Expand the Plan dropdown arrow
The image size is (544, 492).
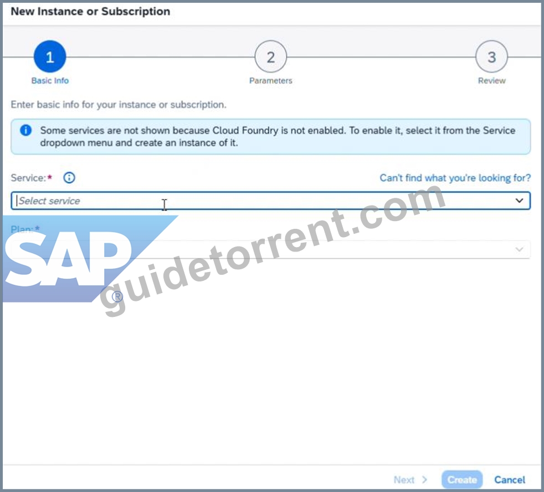(x=519, y=249)
